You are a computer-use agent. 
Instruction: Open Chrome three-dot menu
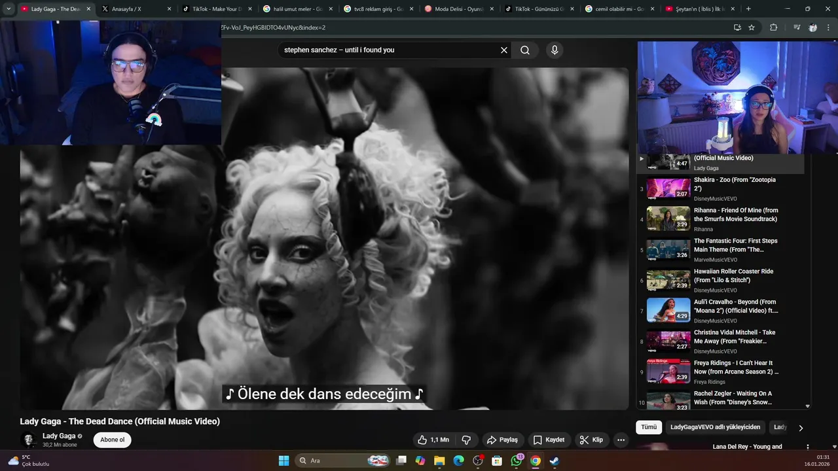coord(828,27)
